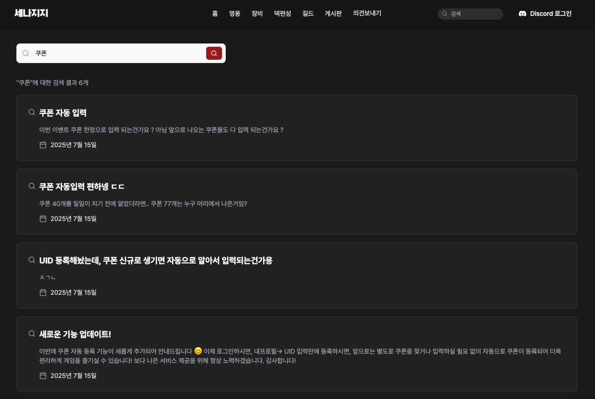Click search results count text 검색 결과 6개
This screenshot has width=595, height=399.
point(52,83)
